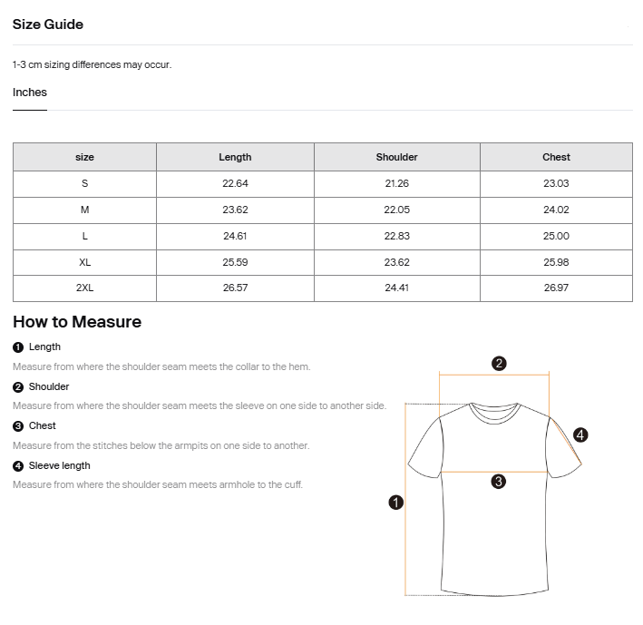
Task: Click number 2 badge beside Shoulder heading
Action: (18, 387)
